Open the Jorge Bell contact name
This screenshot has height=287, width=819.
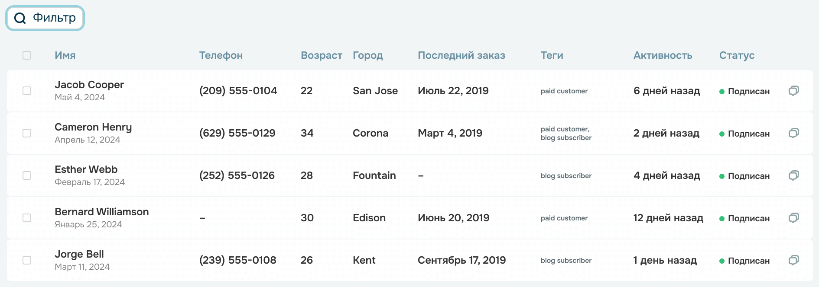79,255
